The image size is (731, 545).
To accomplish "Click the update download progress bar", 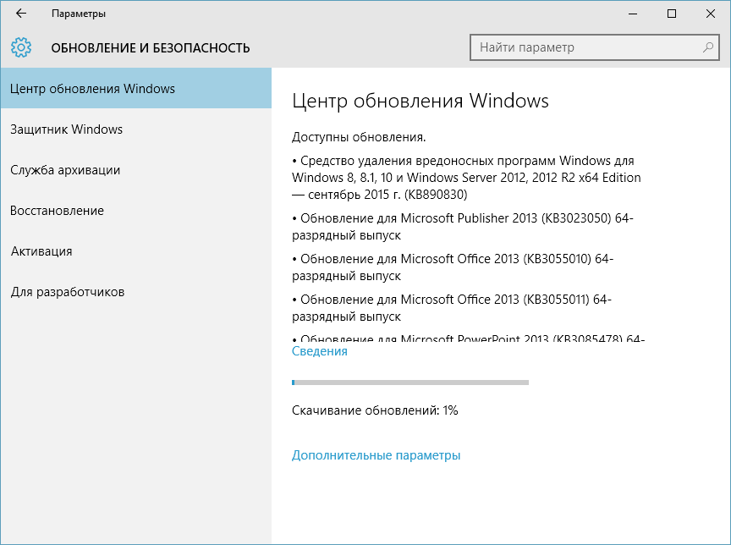I will click(x=410, y=383).
